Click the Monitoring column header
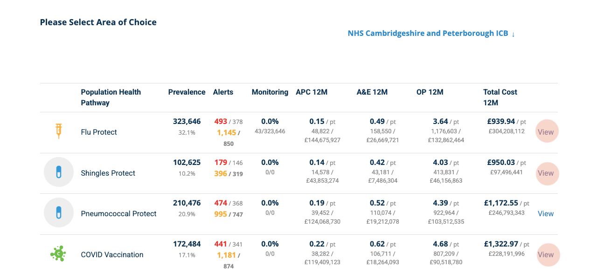 coord(270,92)
